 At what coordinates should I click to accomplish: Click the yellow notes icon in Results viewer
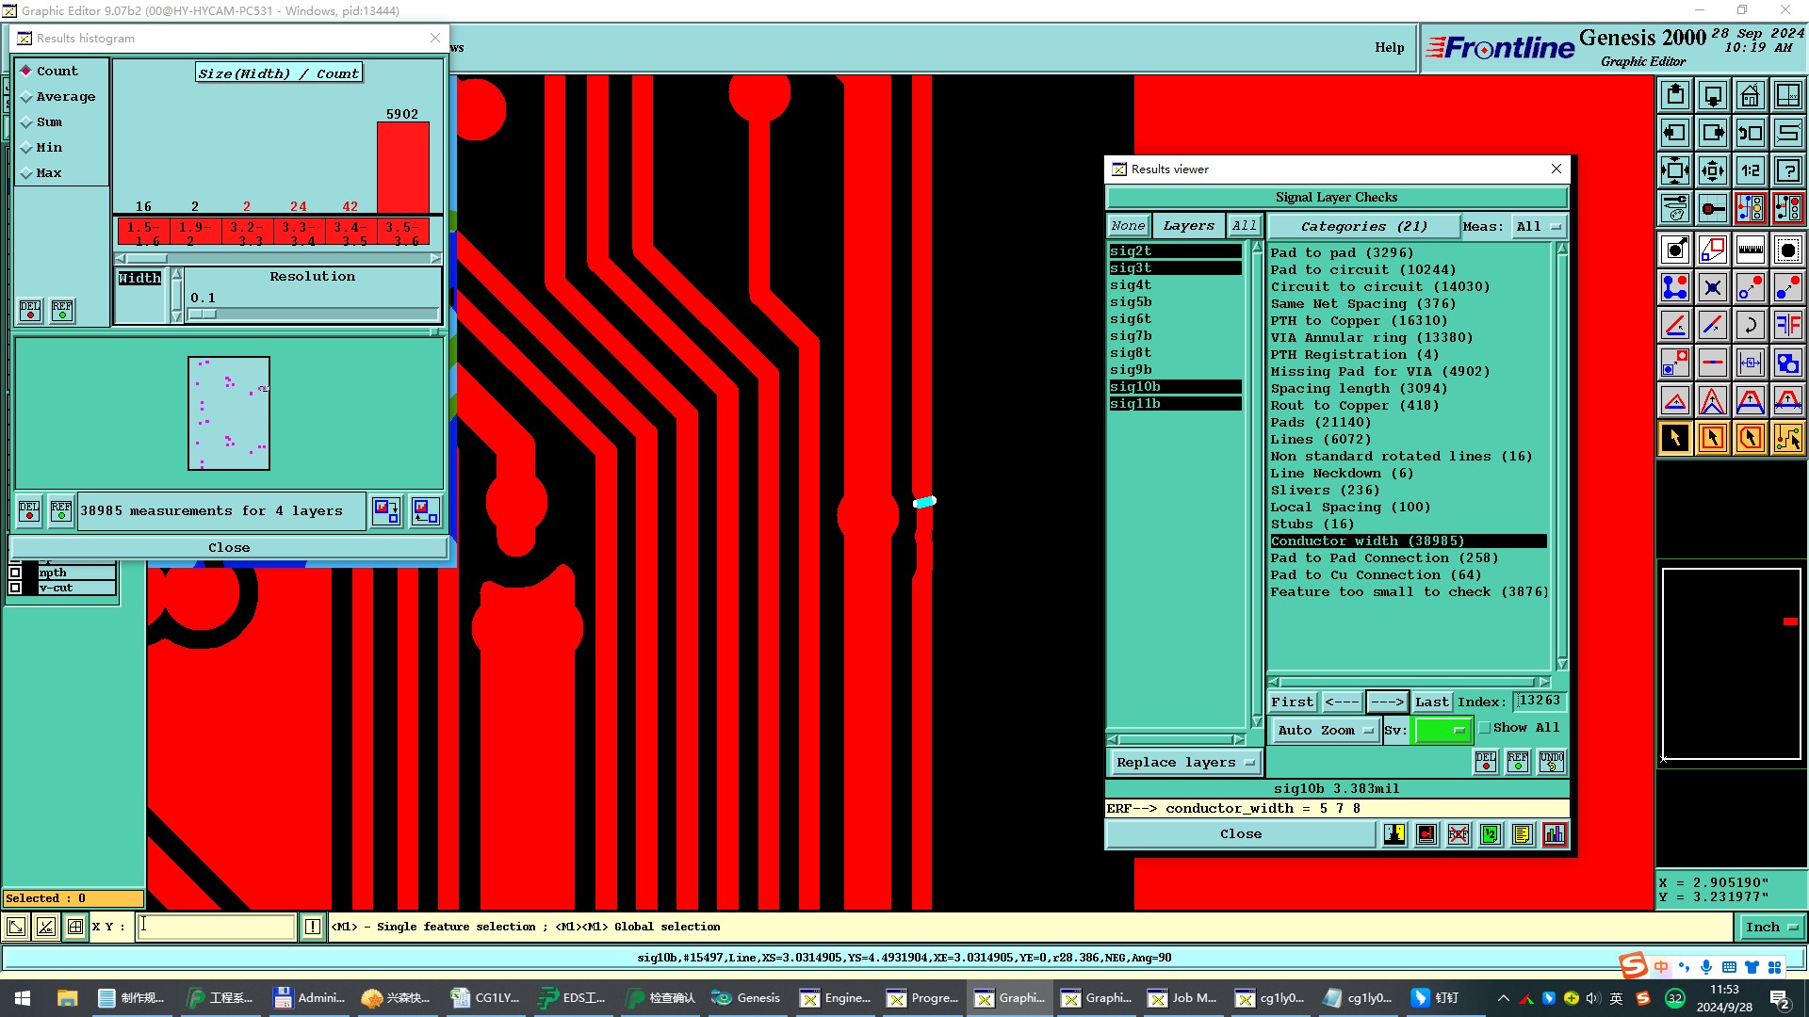[x=1522, y=834]
